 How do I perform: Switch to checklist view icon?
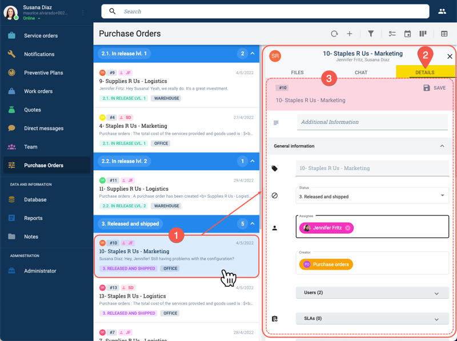(392, 34)
